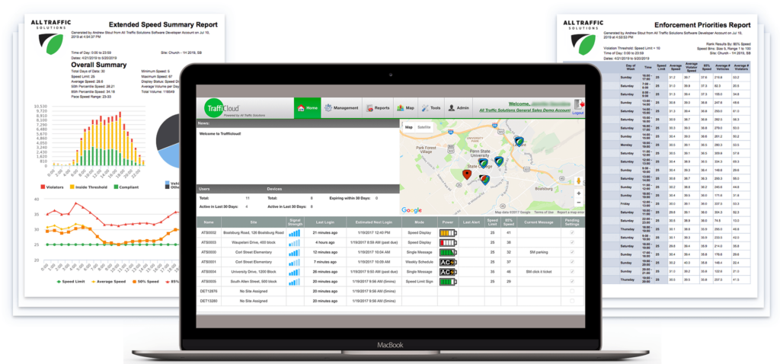Sort table by Estimated Next Login header

click(374, 222)
